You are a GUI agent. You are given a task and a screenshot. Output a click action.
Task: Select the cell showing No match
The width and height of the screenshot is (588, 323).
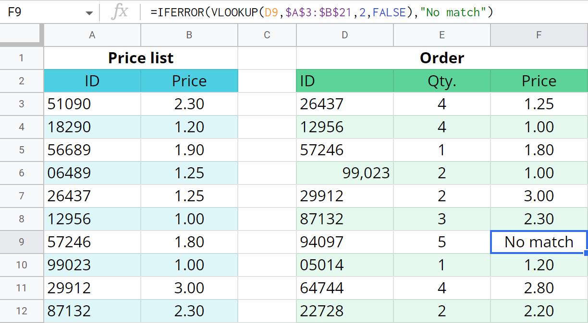click(x=538, y=242)
